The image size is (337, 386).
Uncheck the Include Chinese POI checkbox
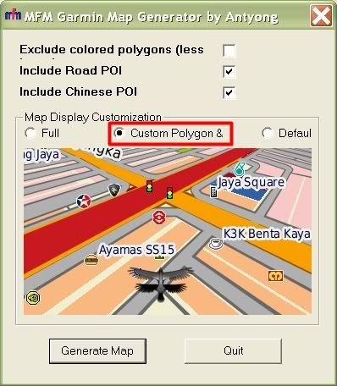click(229, 92)
